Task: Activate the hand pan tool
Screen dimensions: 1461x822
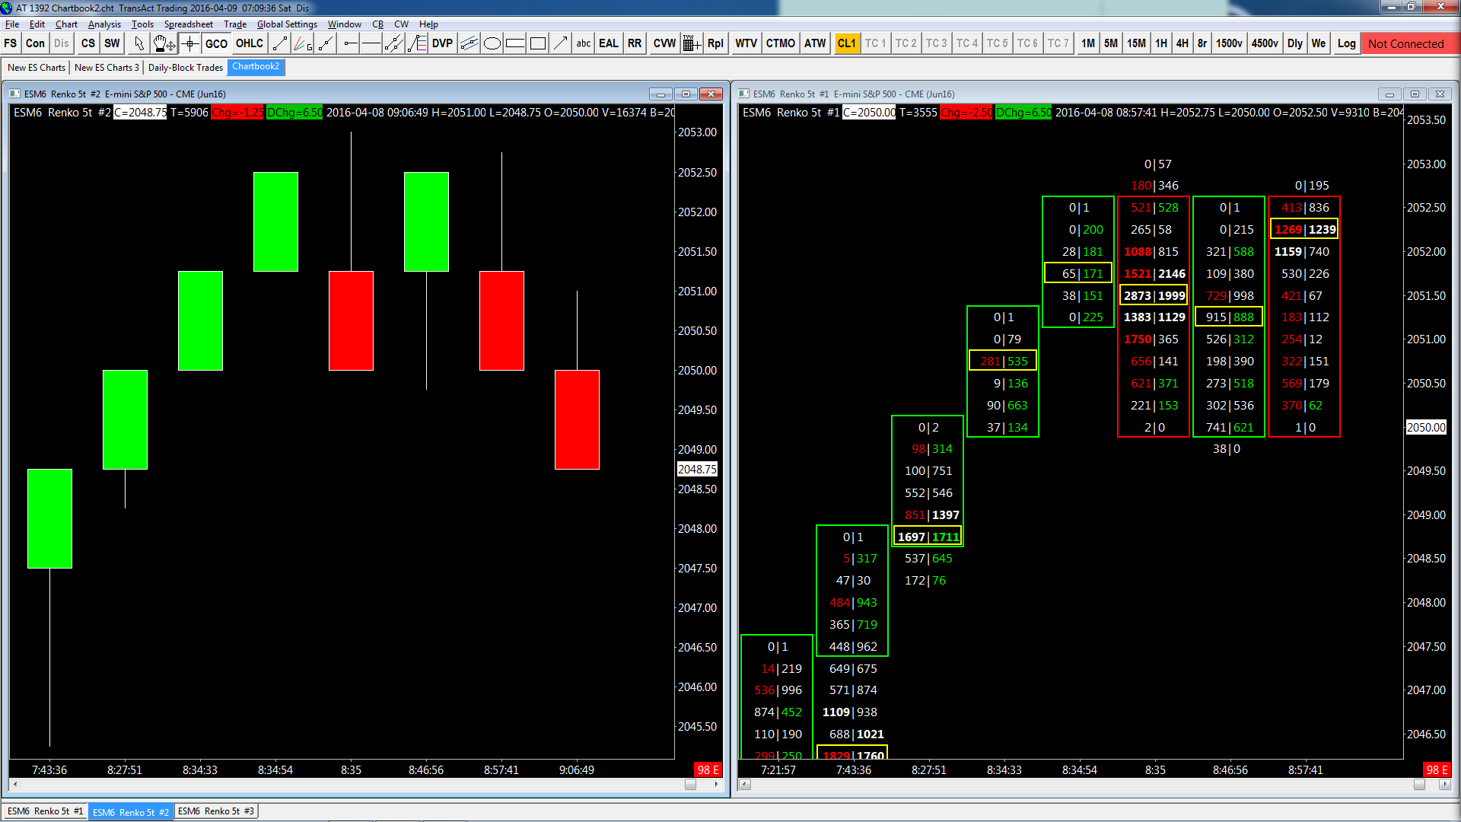Action: point(163,43)
